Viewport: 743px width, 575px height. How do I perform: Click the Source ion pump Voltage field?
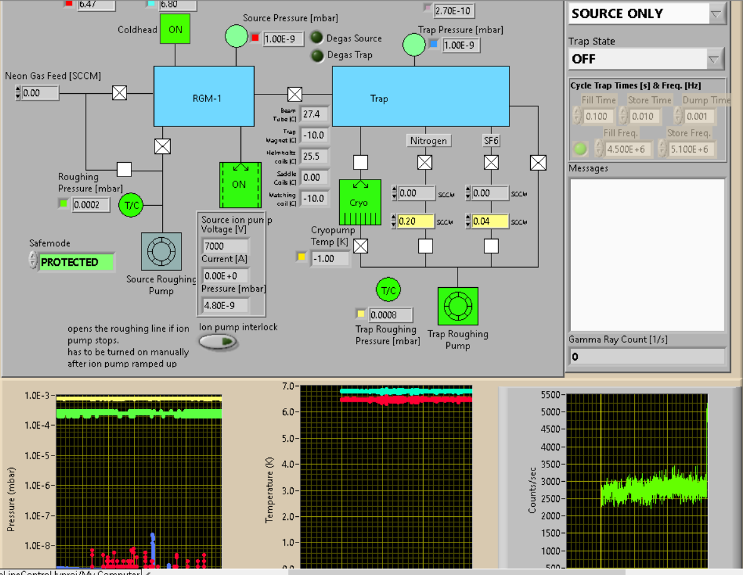coord(225,246)
